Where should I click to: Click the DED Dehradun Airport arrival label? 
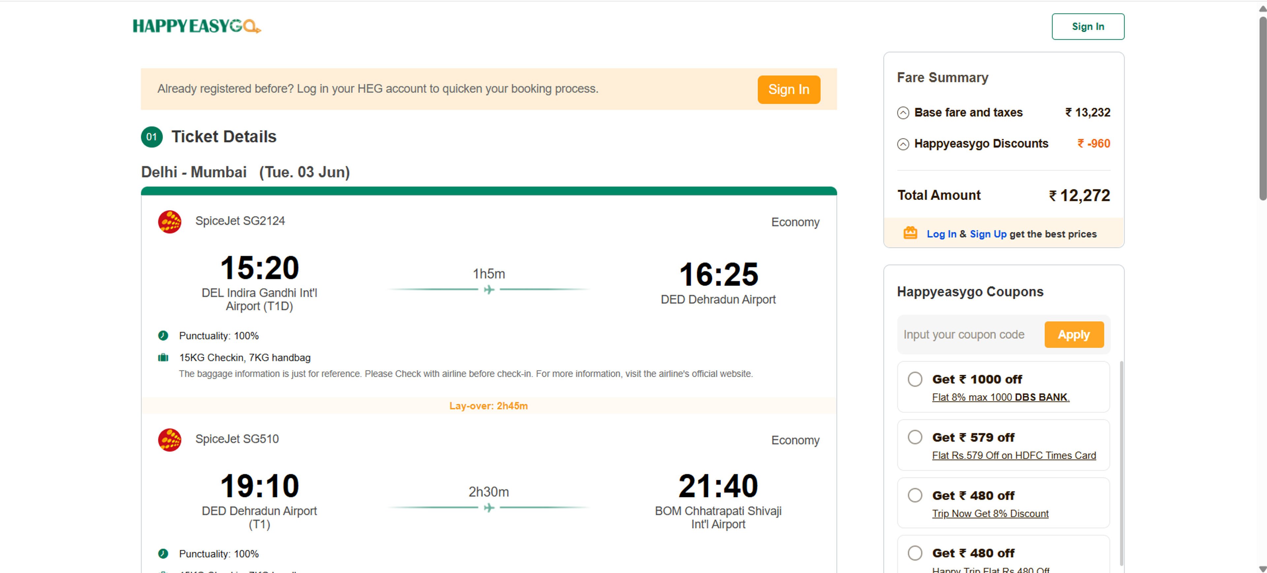(x=718, y=300)
